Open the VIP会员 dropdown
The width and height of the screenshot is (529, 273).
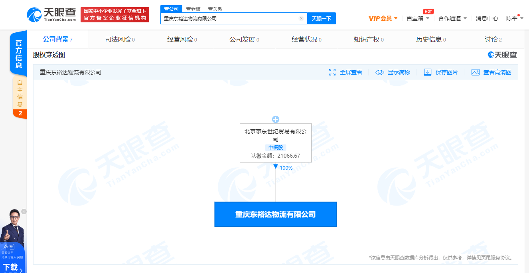click(x=383, y=18)
